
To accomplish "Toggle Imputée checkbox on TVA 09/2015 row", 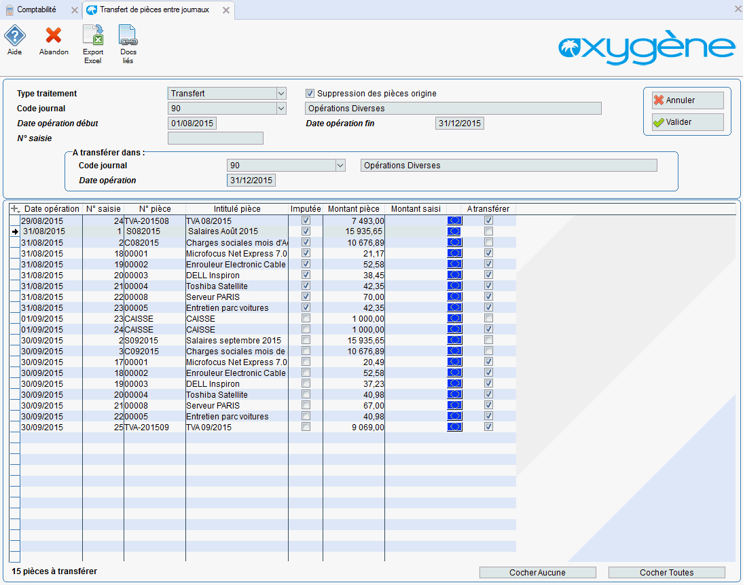I will pyautogui.click(x=306, y=428).
